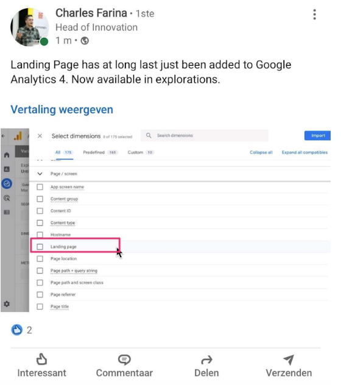Click the blue Import button
The image size is (341, 390).
(x=318, y=135)
